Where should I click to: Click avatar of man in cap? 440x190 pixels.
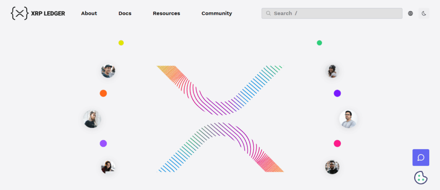click(x=108, y=71)
